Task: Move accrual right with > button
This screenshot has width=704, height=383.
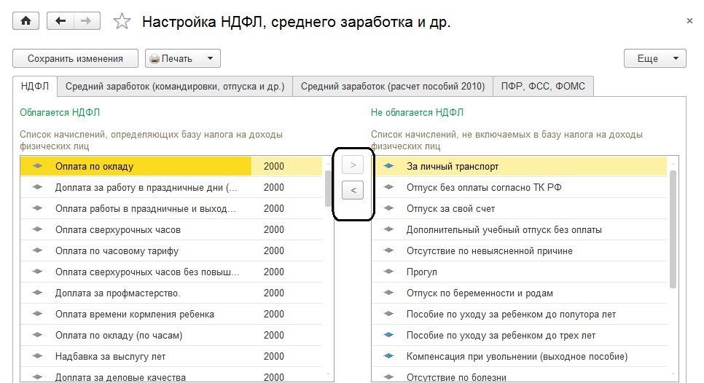Action: [353, 165]
